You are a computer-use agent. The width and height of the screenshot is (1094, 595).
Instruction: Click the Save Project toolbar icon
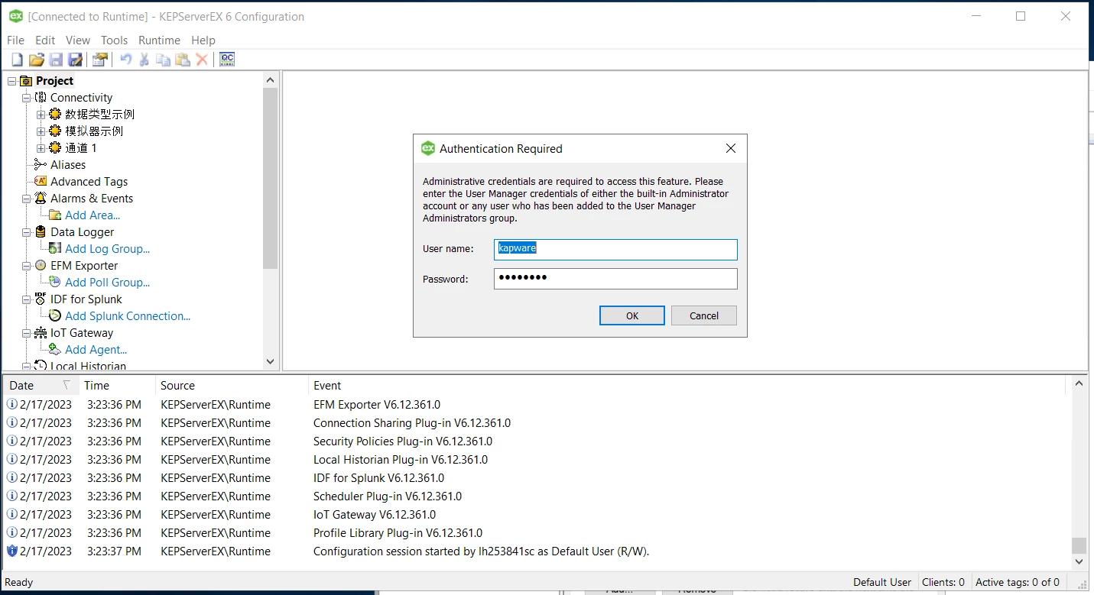[56, 60]
